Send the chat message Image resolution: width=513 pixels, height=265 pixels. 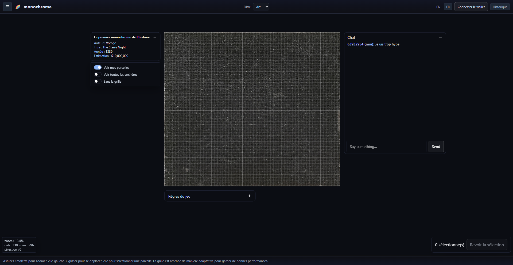point(436,147)
